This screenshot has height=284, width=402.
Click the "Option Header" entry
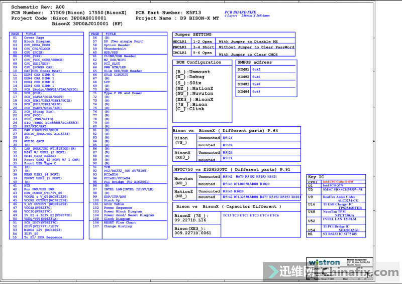click(117, 45)
